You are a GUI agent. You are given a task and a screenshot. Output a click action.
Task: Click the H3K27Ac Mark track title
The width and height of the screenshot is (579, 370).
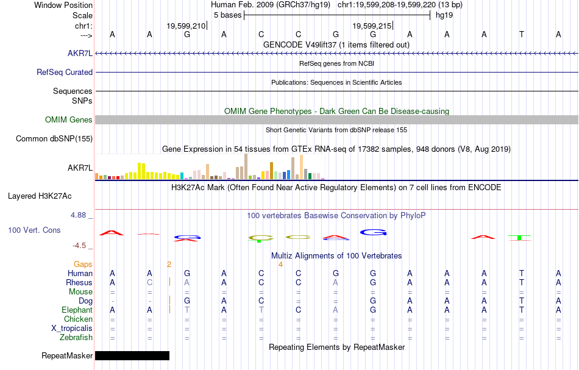[336, 187]
